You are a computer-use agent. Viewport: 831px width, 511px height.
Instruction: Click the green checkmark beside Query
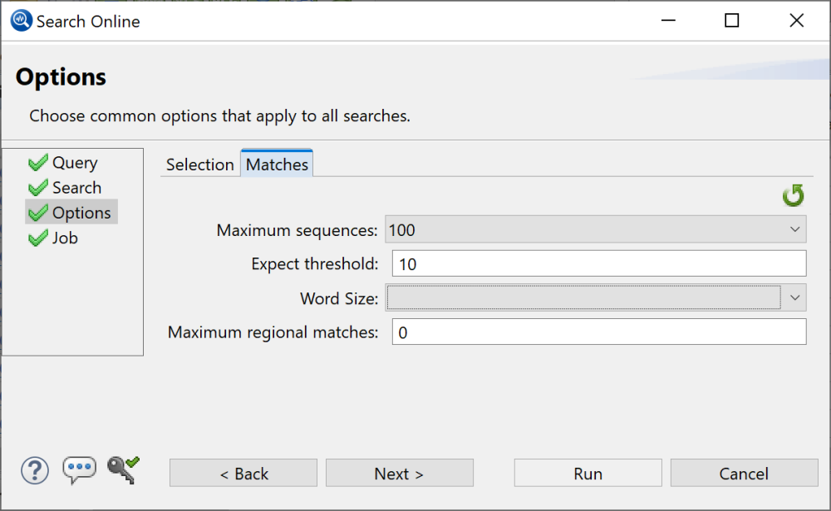37,162
